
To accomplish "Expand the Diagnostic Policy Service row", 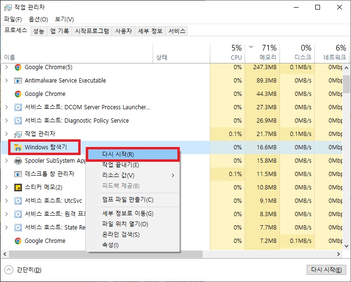I will pyautogui.click(x=7, y=121).
